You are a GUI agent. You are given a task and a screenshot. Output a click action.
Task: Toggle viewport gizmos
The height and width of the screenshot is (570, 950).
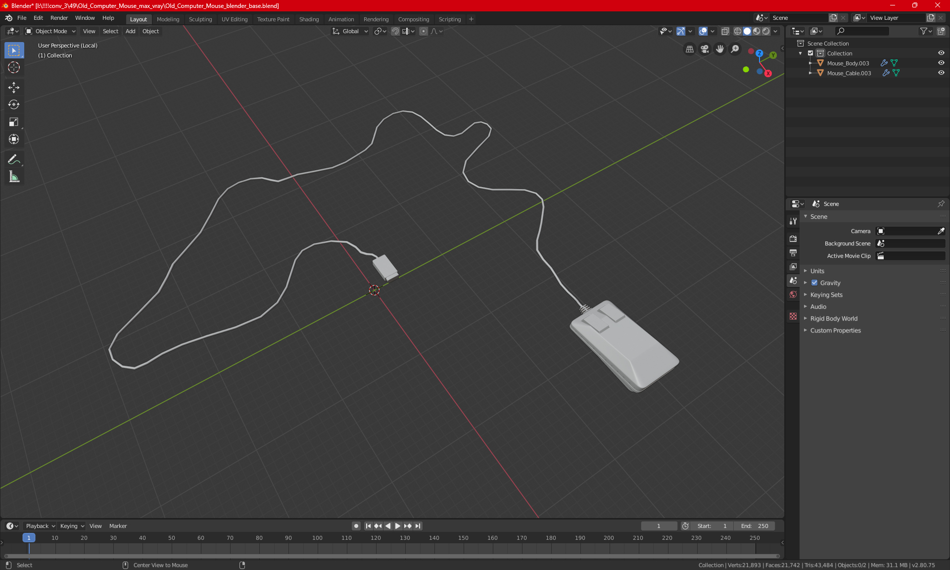(681, 31)
